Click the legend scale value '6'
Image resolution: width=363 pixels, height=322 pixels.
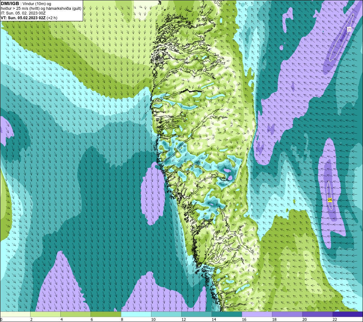click(x=92, y=319)
